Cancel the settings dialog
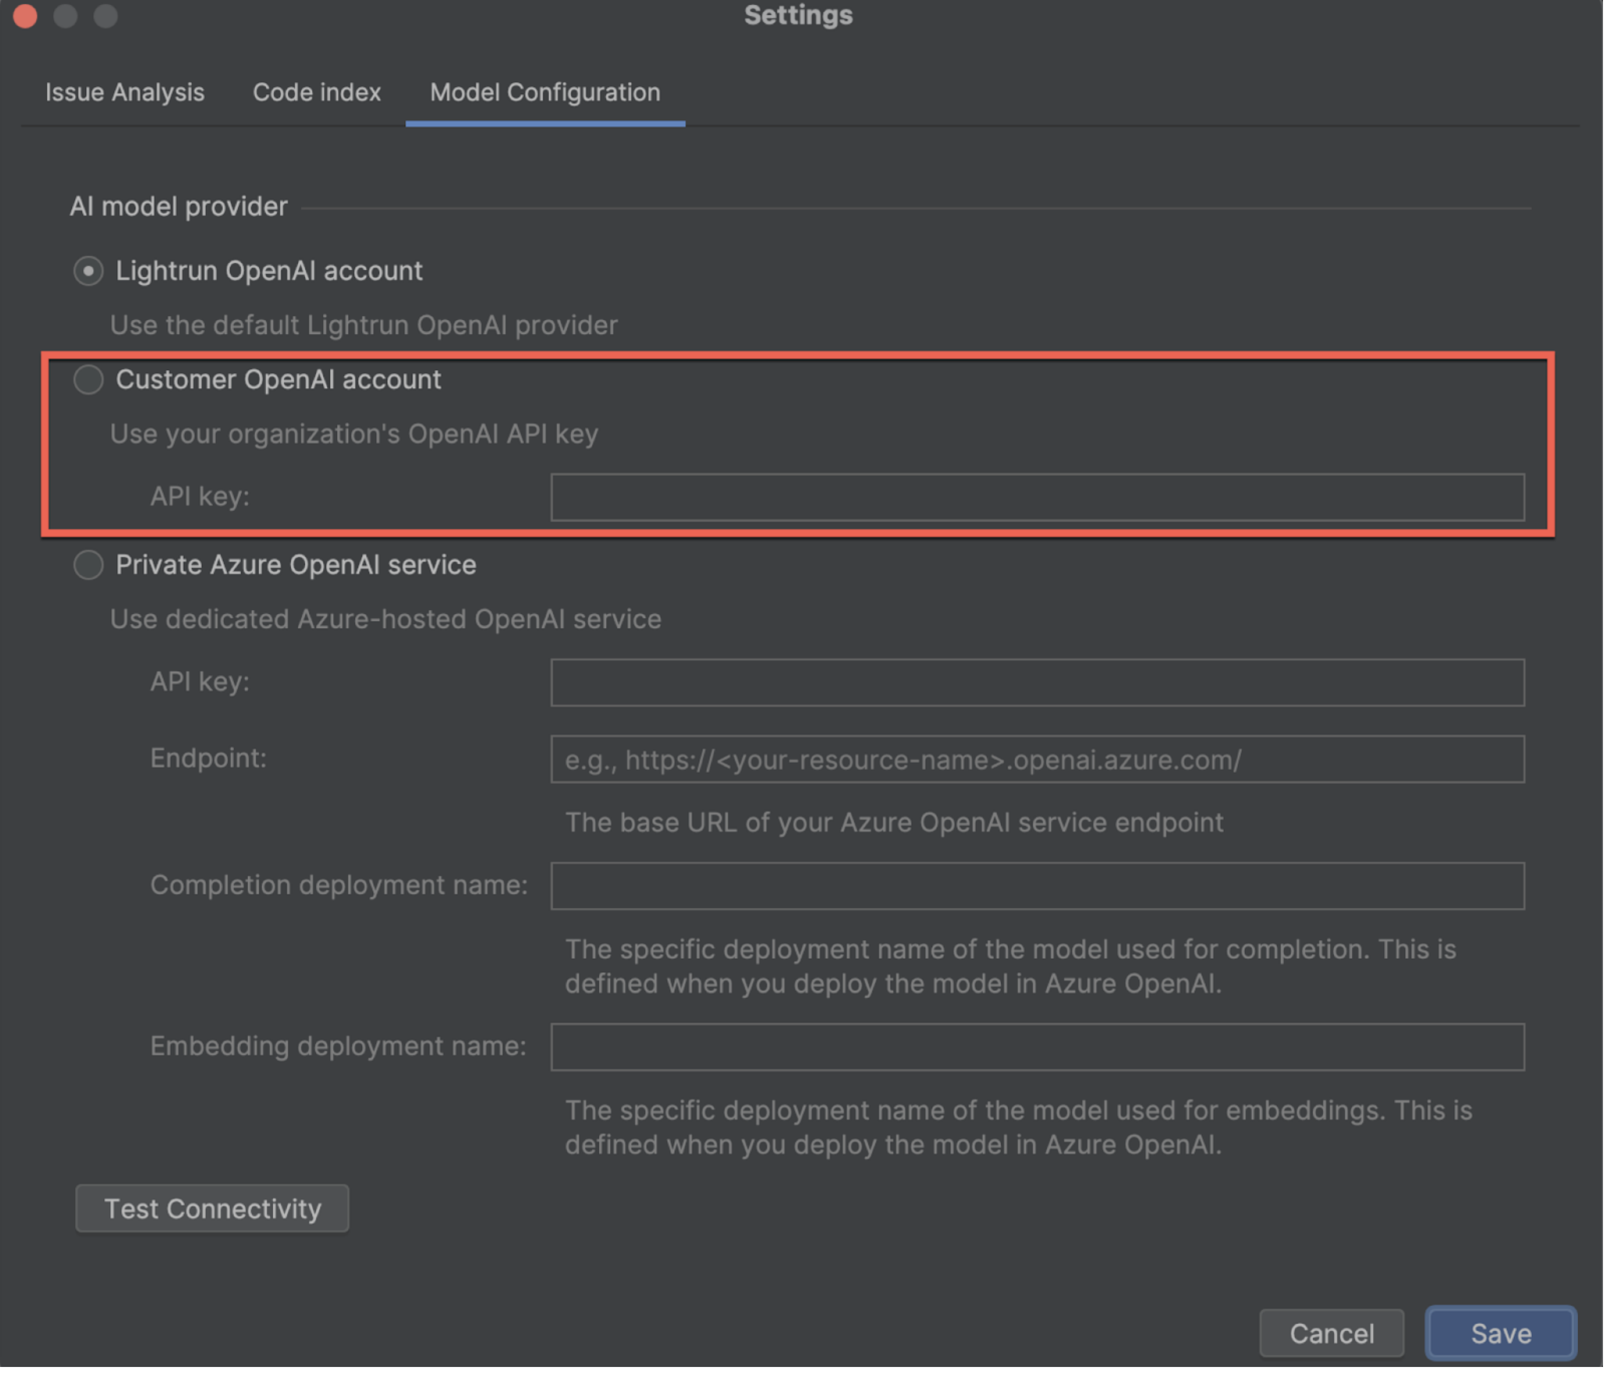The image size is (1605, 1375). point(1331,1333)
